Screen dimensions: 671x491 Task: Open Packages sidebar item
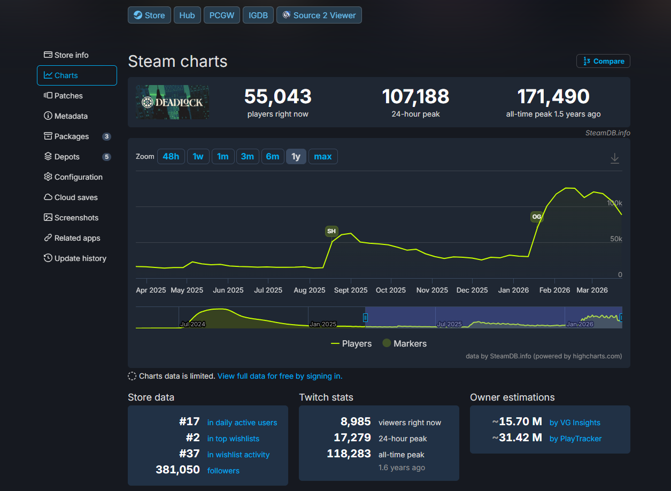[x=77, y=136]
